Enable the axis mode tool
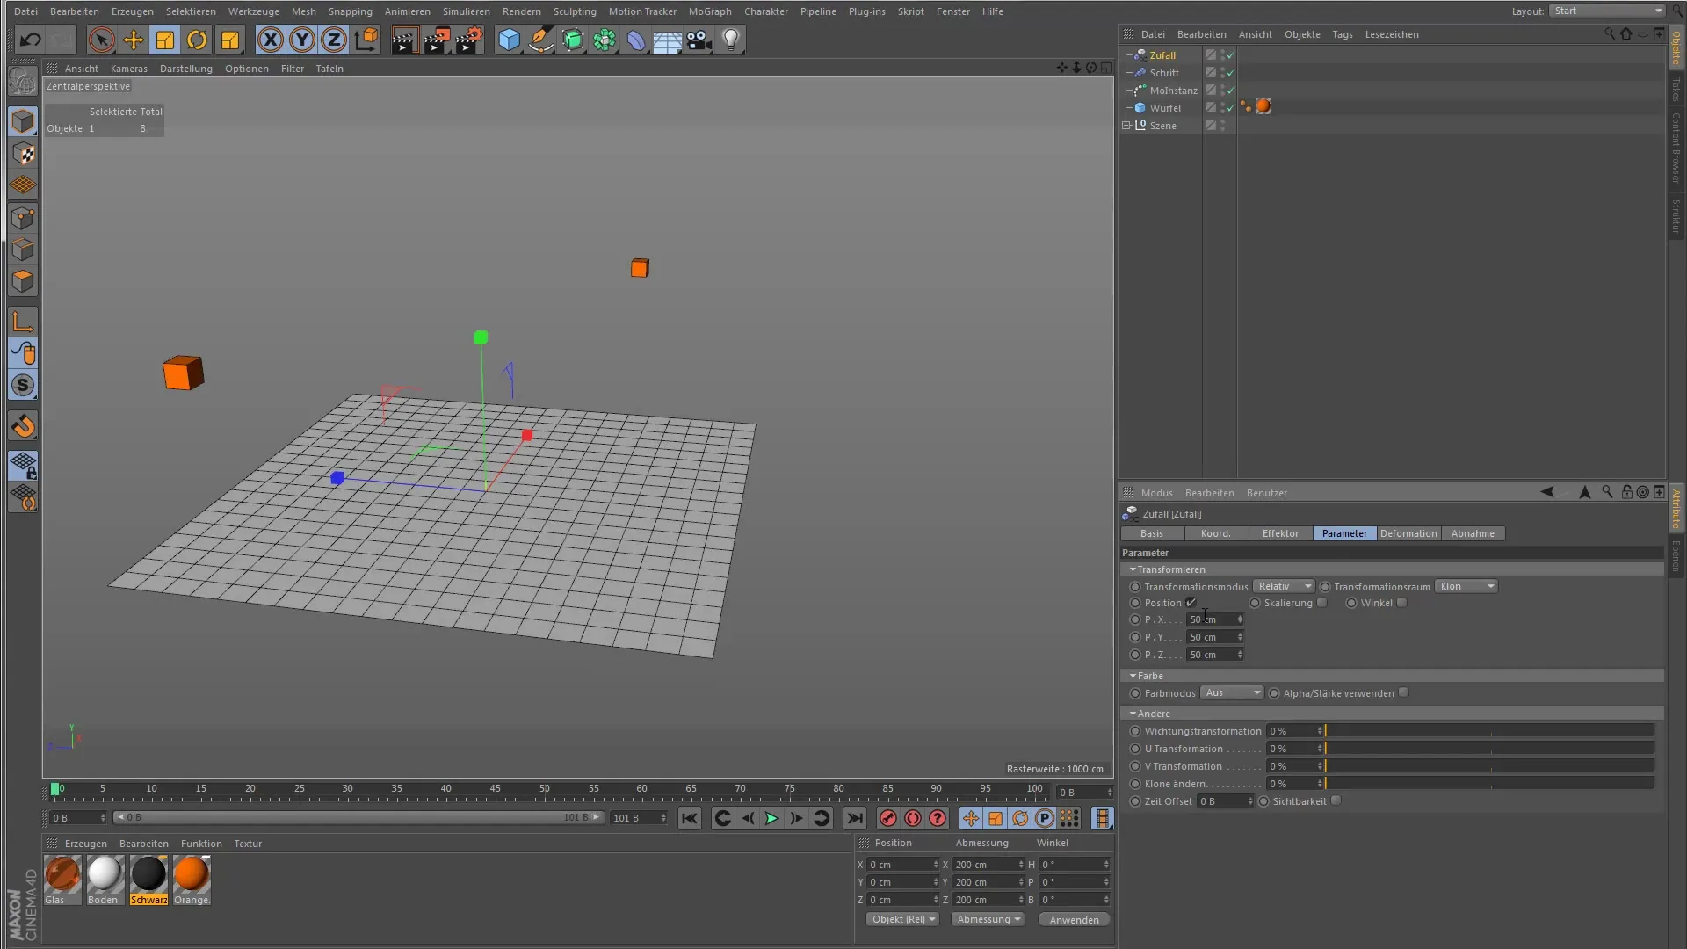The image size is (1687, 949). pos(23,322)
